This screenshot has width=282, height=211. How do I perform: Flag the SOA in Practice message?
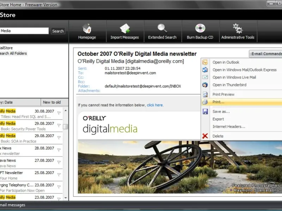coord(59,138)
